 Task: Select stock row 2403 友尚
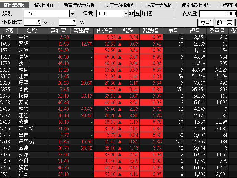pyautogui.click(x=119, y=103)
